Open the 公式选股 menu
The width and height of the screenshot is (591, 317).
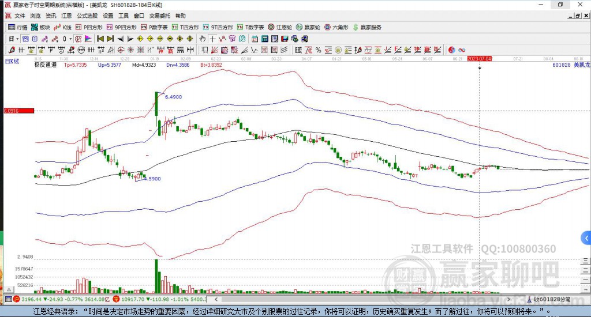click(x=87, y=16)
